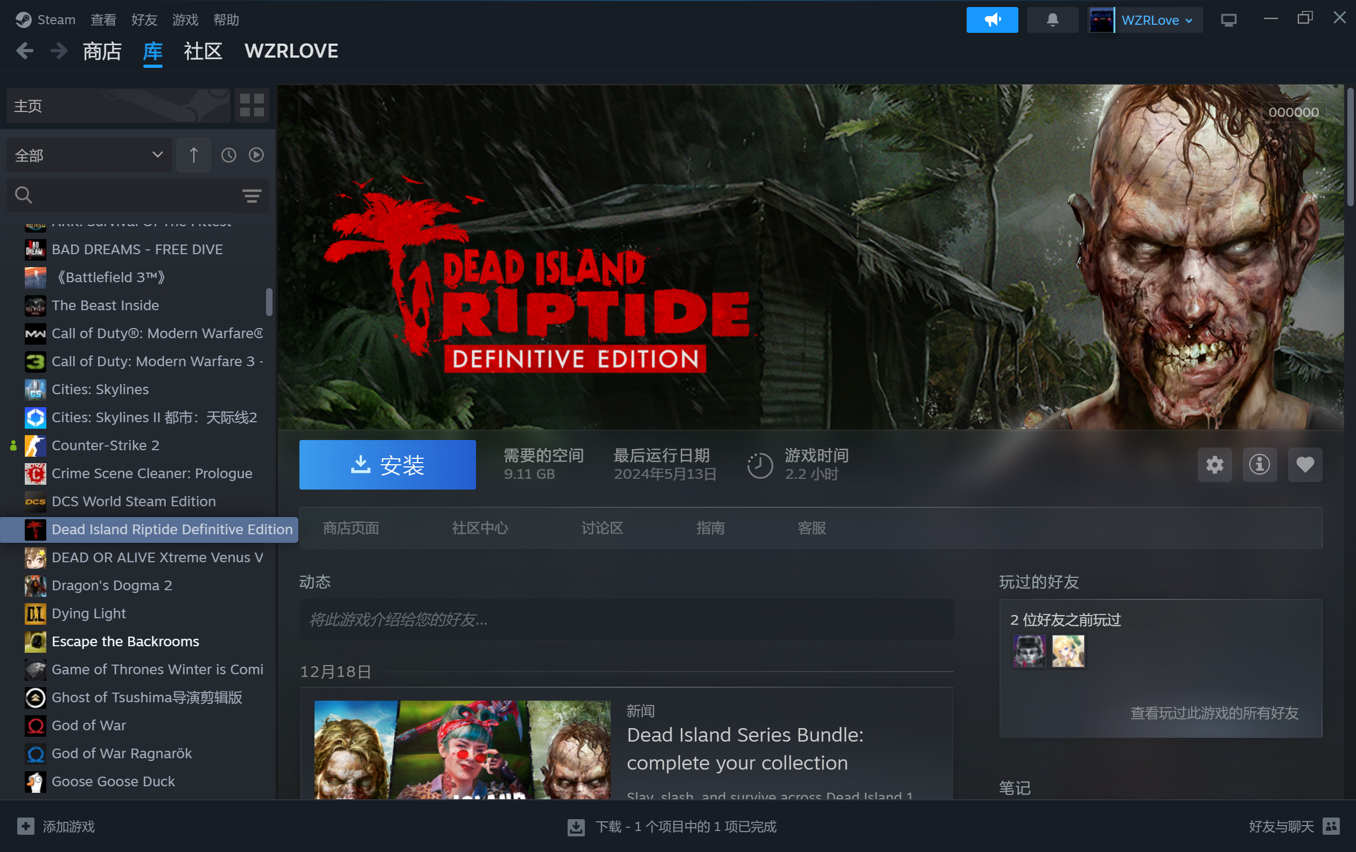Switch library to grid view icon
This screenshot has width=1356, height=852.
tap(251, 106)
